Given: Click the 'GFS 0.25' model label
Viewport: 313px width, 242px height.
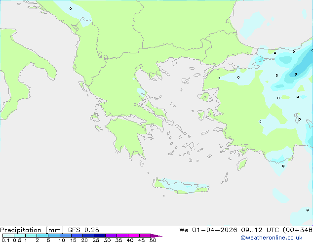Looking at the screenshot, I should click(x=83, y=230).
